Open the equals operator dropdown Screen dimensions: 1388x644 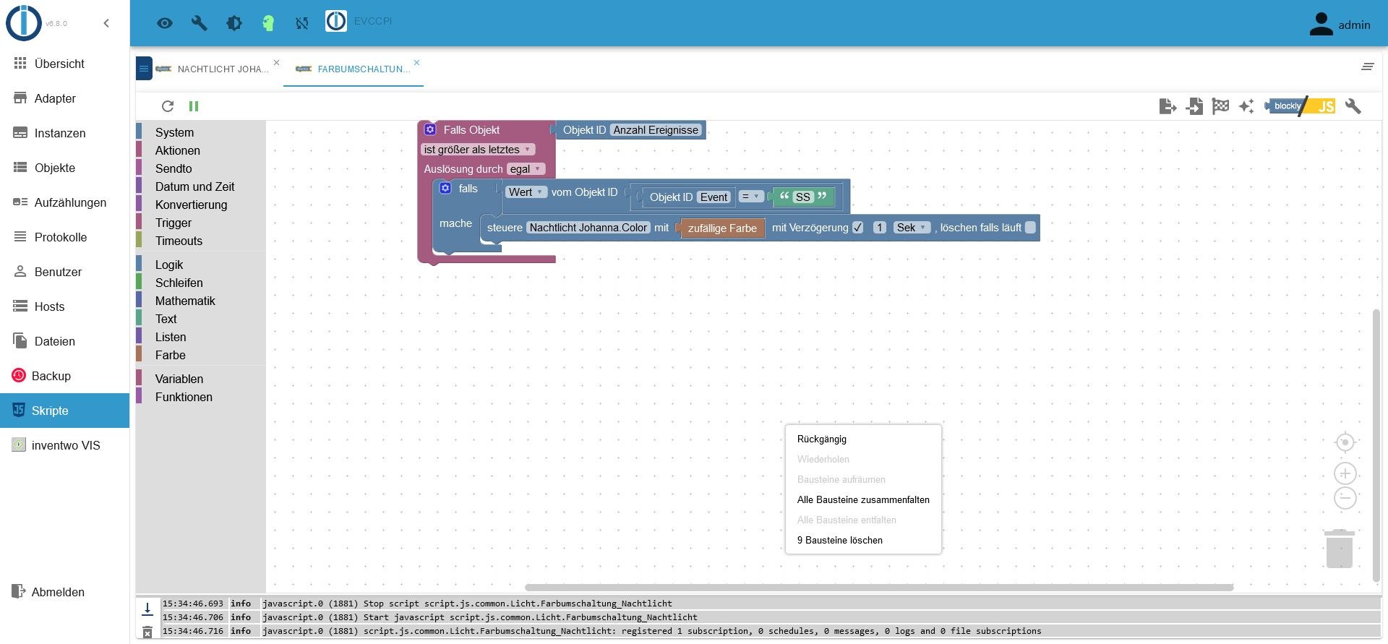[751, 197]
